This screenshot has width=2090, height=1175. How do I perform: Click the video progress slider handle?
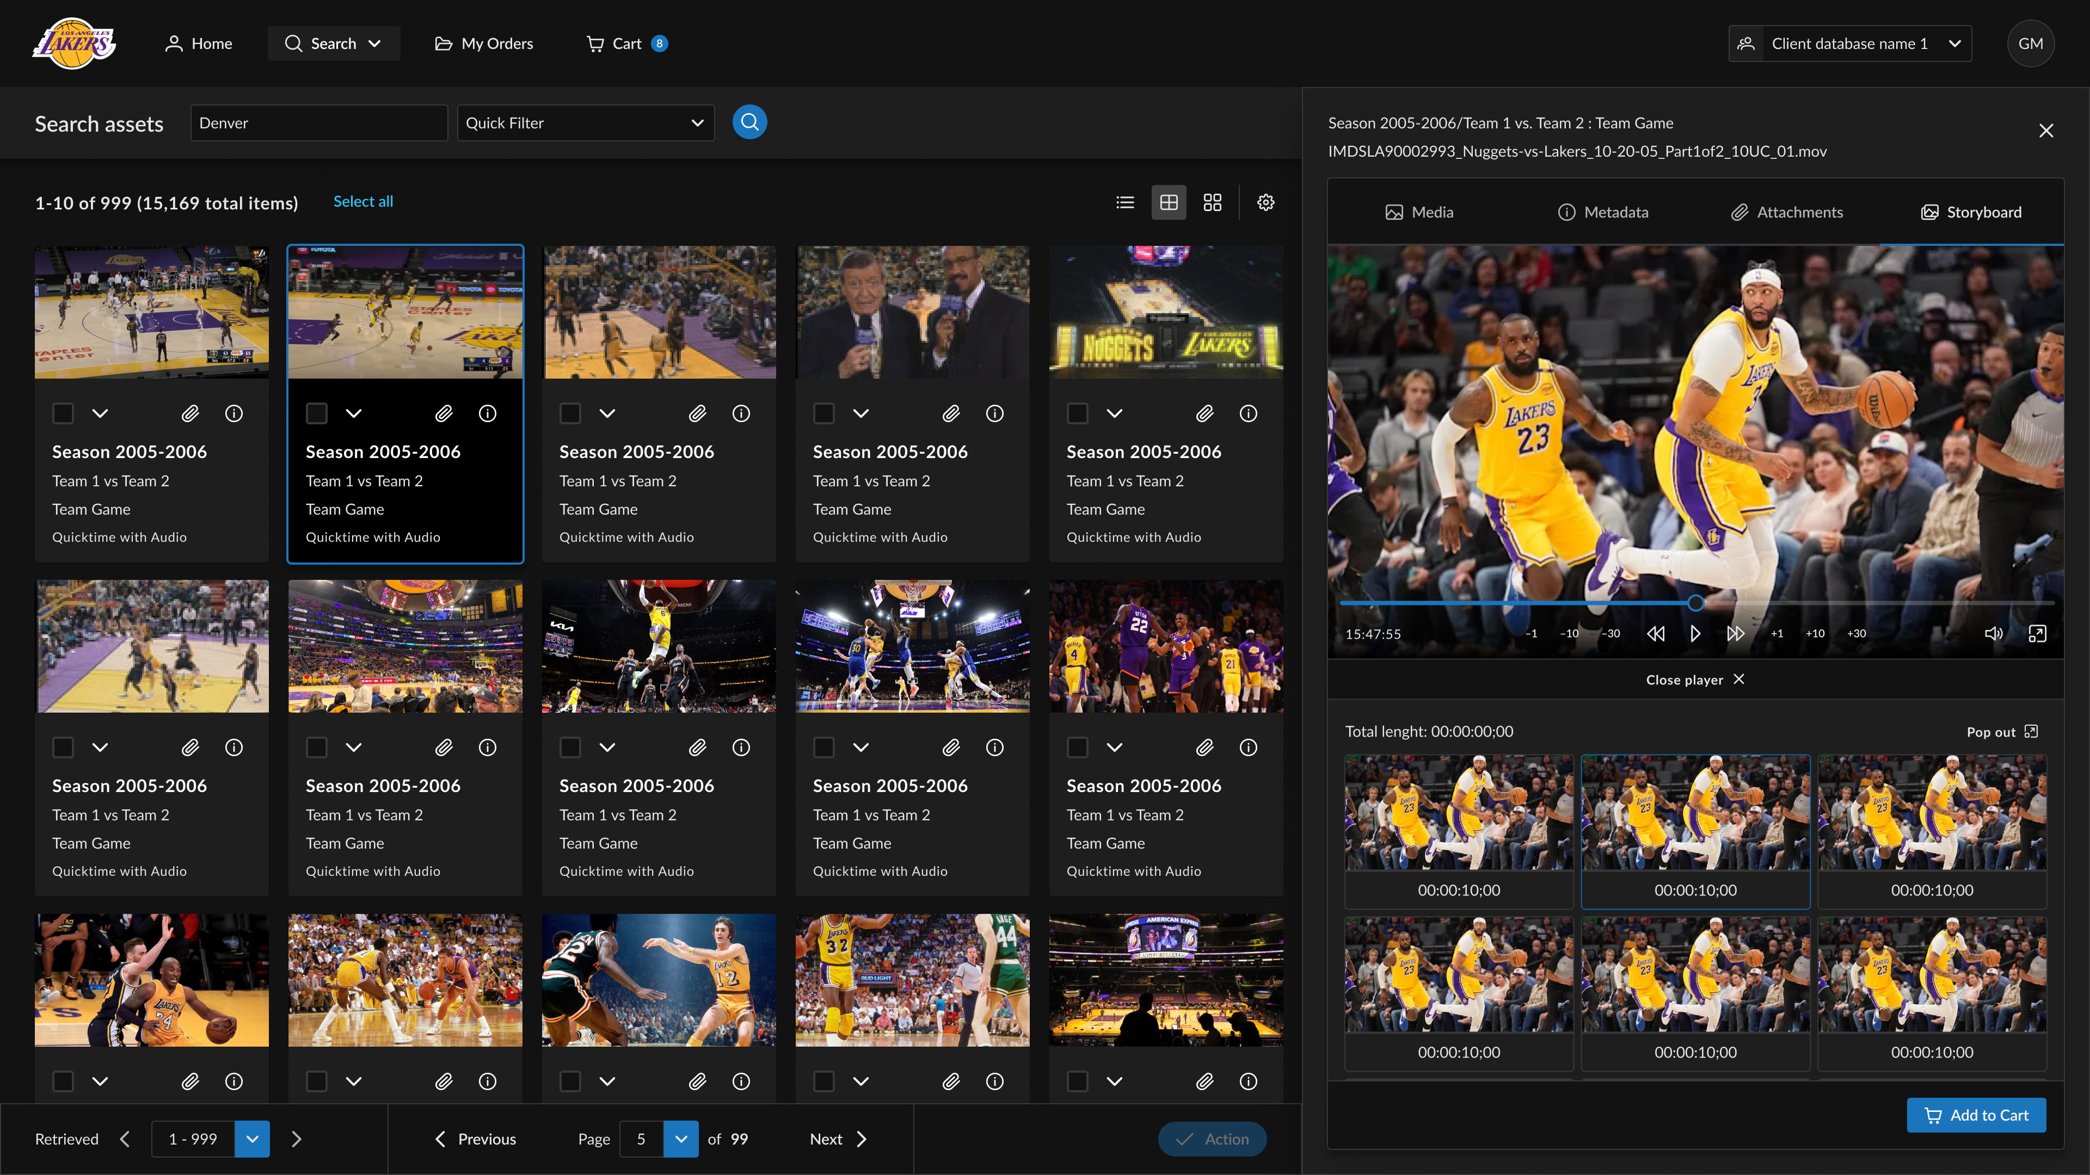(x=1696, y=603)
